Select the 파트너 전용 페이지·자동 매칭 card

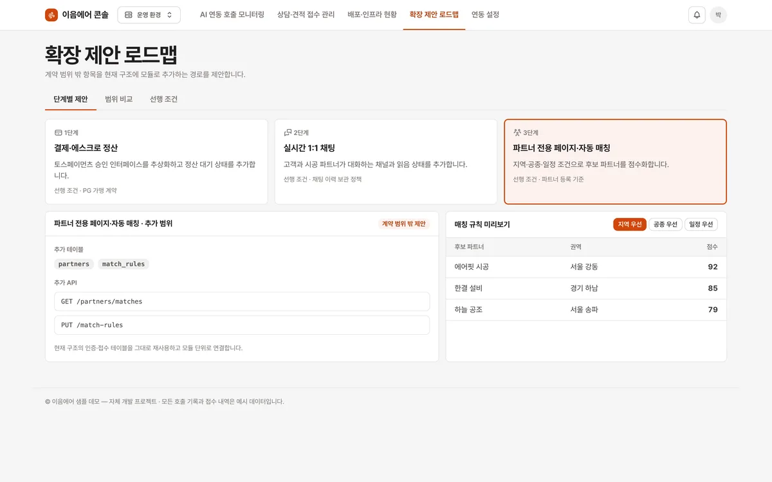pyautogui.click(x=615, y=161)
